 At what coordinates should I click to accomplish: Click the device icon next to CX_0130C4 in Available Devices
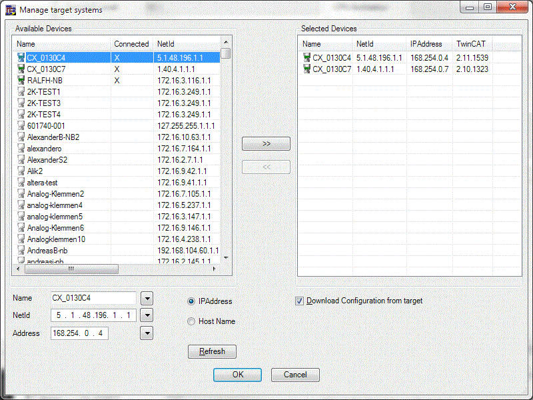coord(21,57)
